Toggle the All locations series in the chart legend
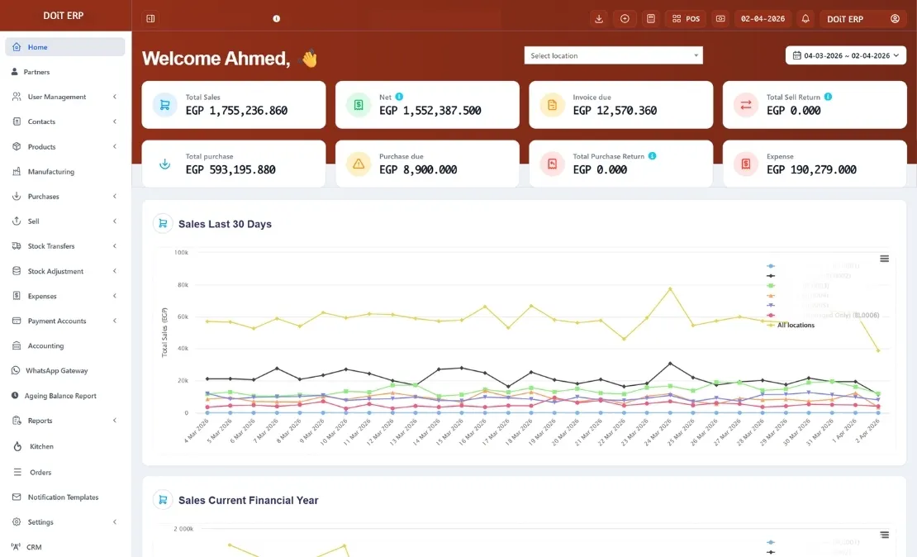This screenshot has height=557, width=917. 795,325
